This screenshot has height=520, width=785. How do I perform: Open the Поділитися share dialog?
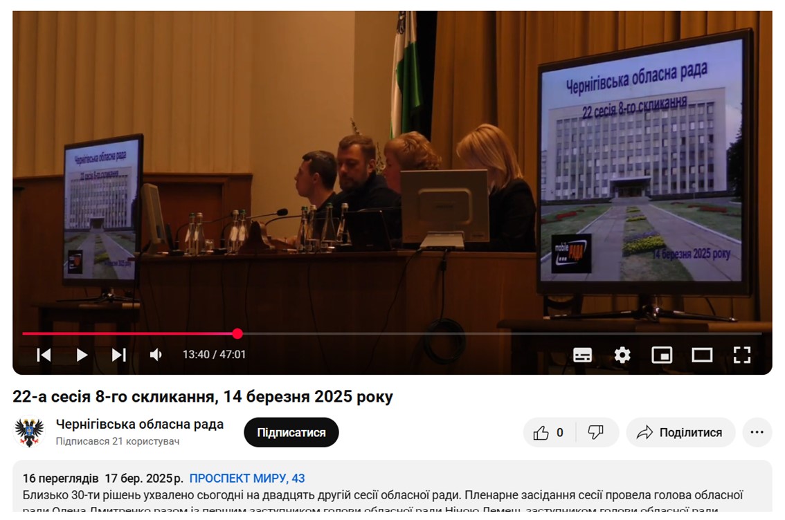coord(680,433)
